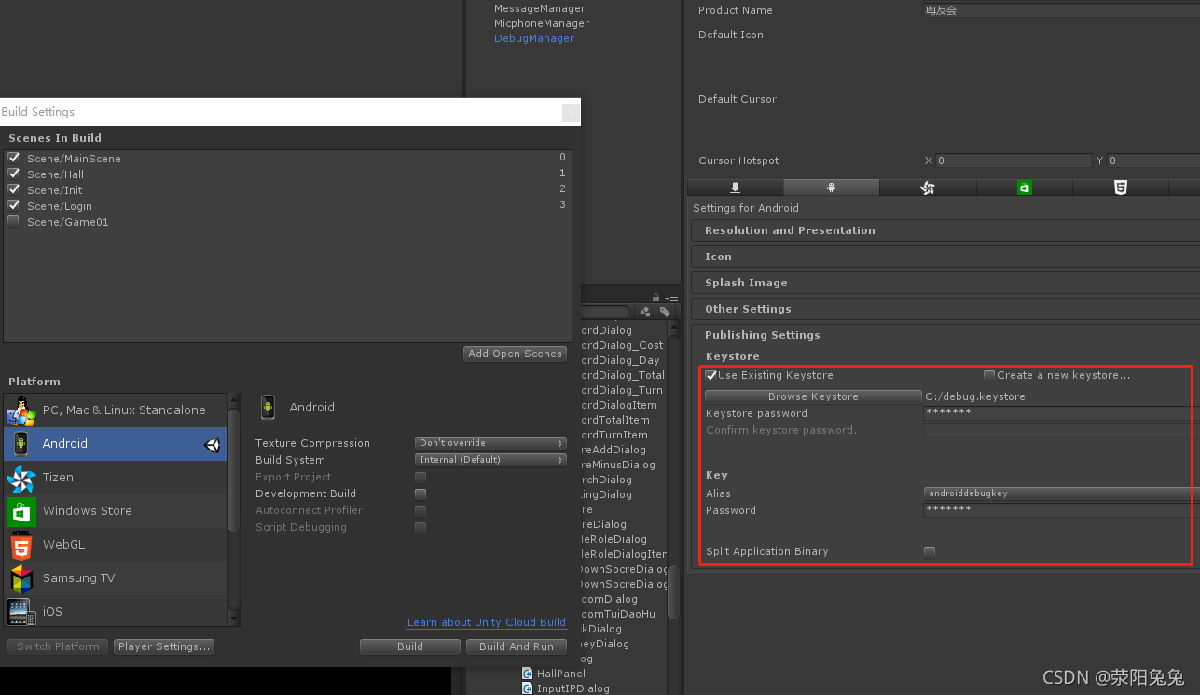Viewport: 1200px width, 695px height.
Task: Open Learn about Unity Cloud Build link
Action: 487,622
